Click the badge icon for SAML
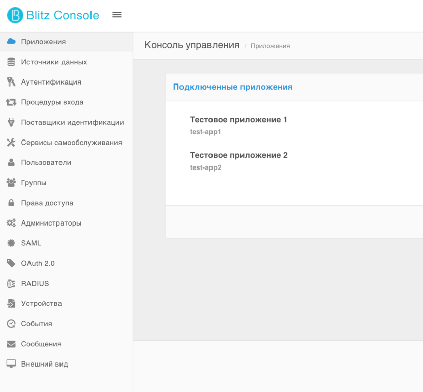 11,243
